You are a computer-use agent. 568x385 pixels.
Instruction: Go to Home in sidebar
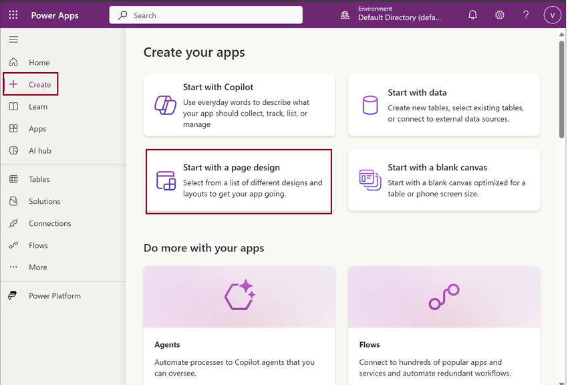[x=39, y=62]
